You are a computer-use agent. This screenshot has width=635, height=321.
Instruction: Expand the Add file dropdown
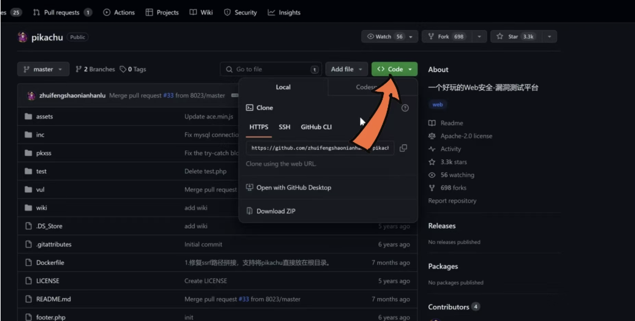tap(346, 69)
